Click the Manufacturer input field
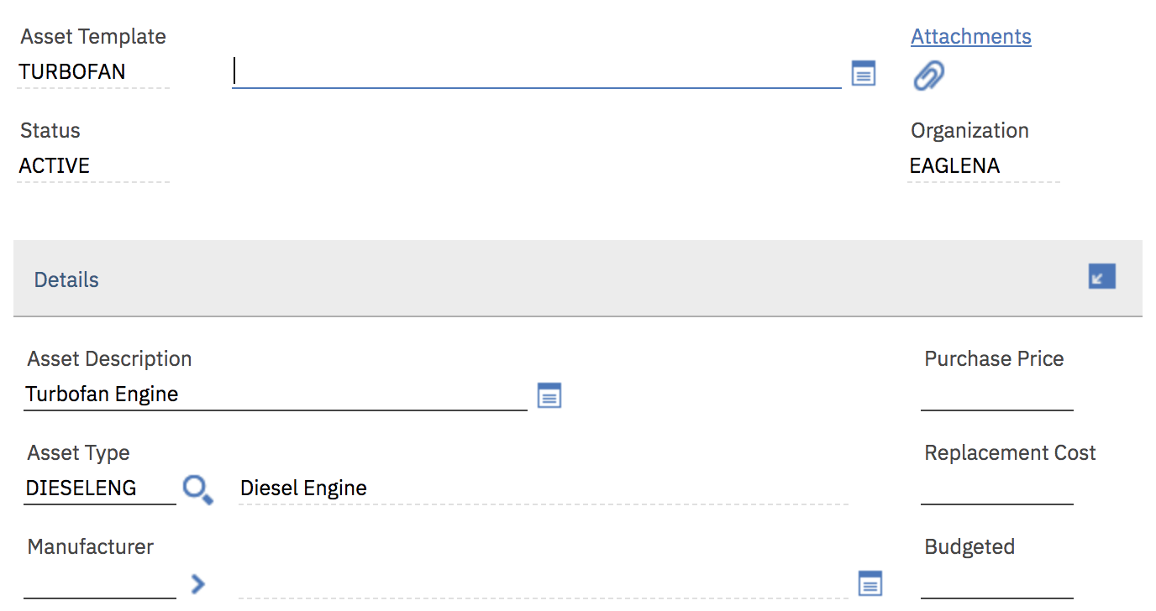Image resolution: width=1156 pixels, height=611 pixels. pyautogui.click(x=99, y=583)
